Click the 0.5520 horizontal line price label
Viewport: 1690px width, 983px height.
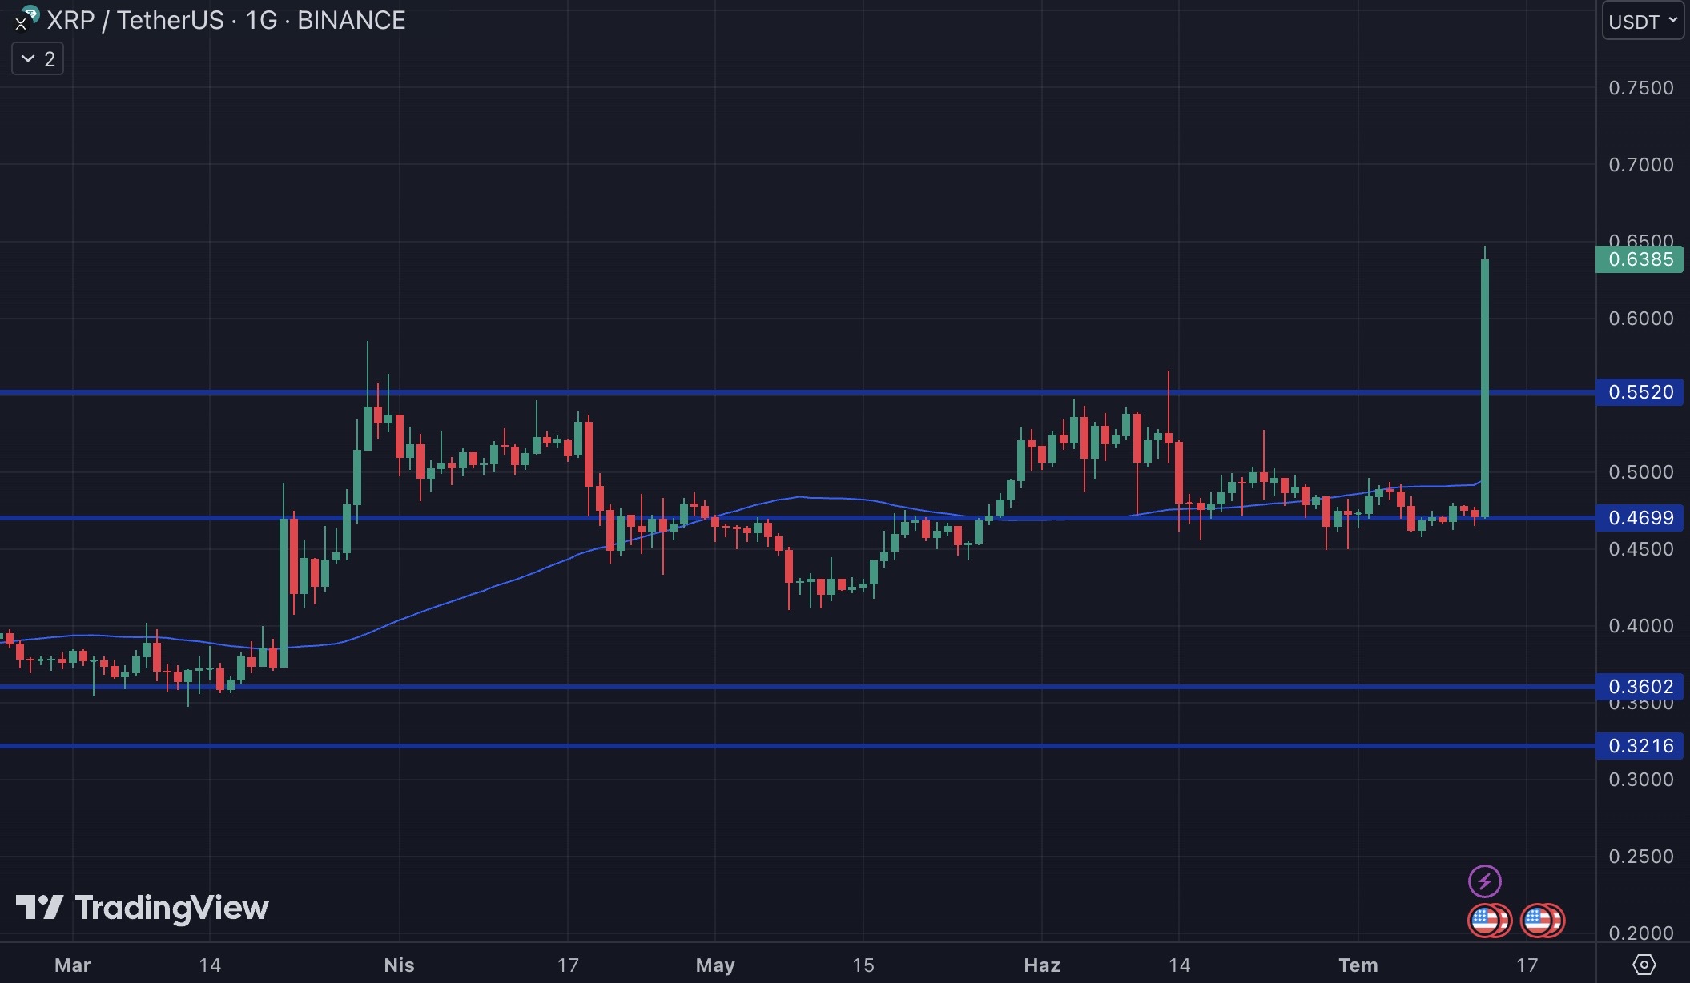pos(1640,392)
